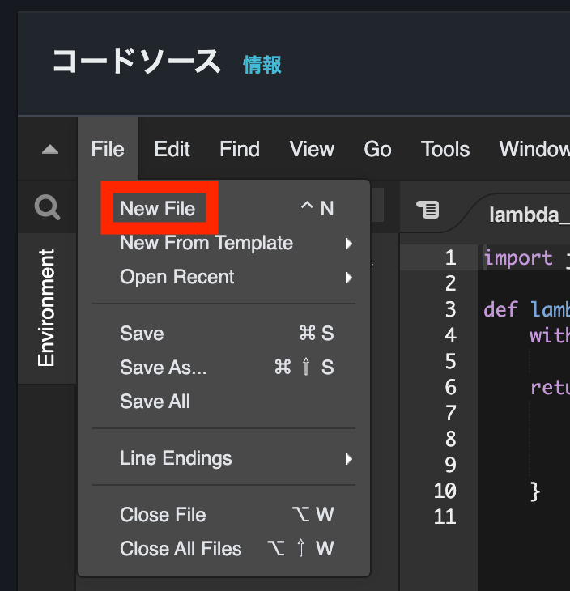Collapse the menu bar with up arrow
The image size is (570, 591).
49,150
